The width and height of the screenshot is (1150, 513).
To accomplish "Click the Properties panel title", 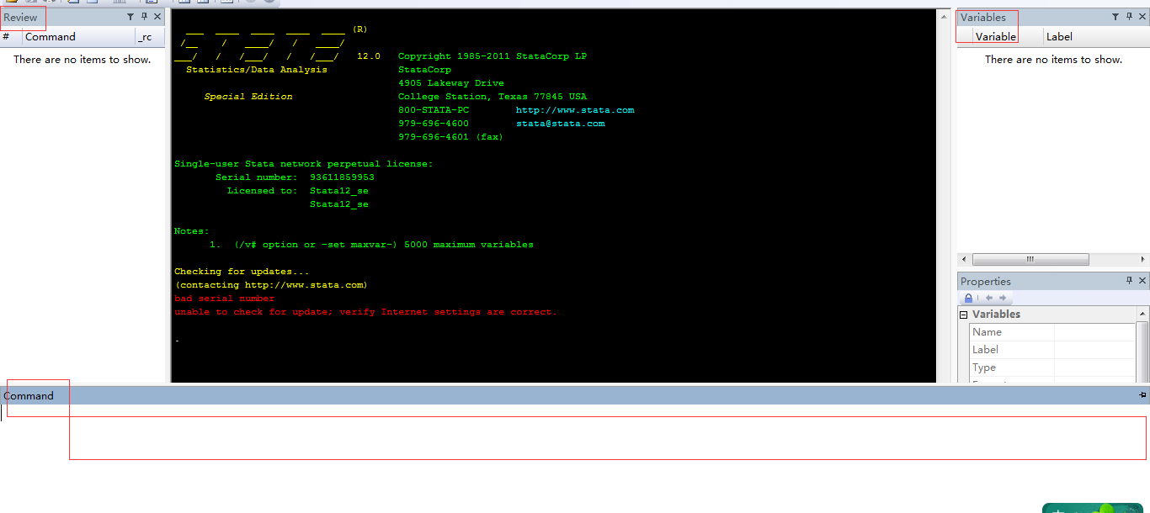I will [x=986, y=282].
